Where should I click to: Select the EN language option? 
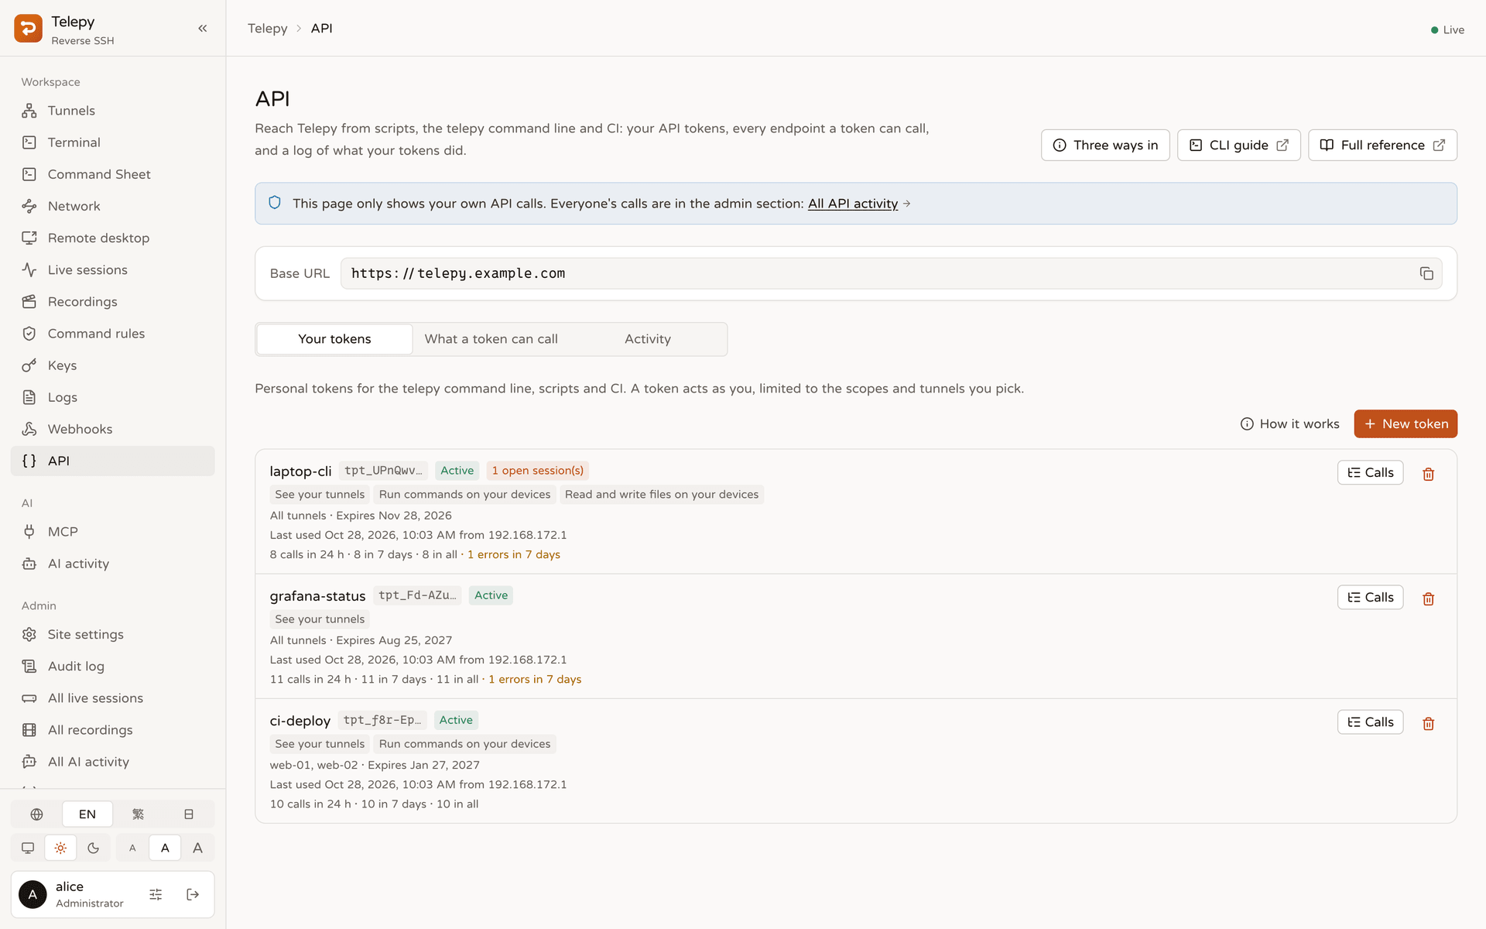tap(87, 814)
